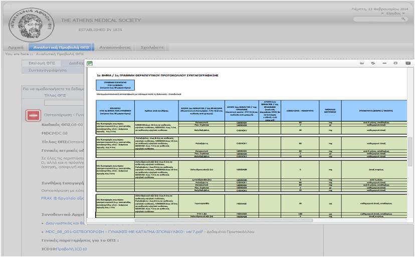Open the Διαγνωστικός attachment link
The image size is (415, 257).
pyautogui.click(x=65, y=223)
